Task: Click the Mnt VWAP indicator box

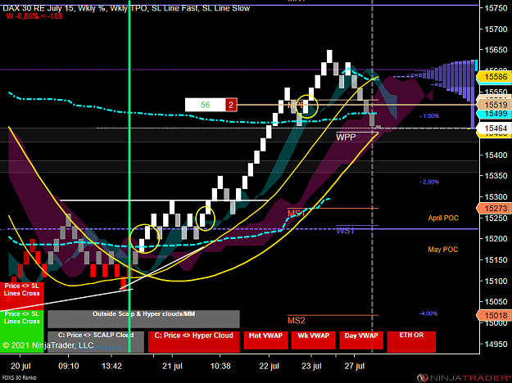Action: [265, 340]
